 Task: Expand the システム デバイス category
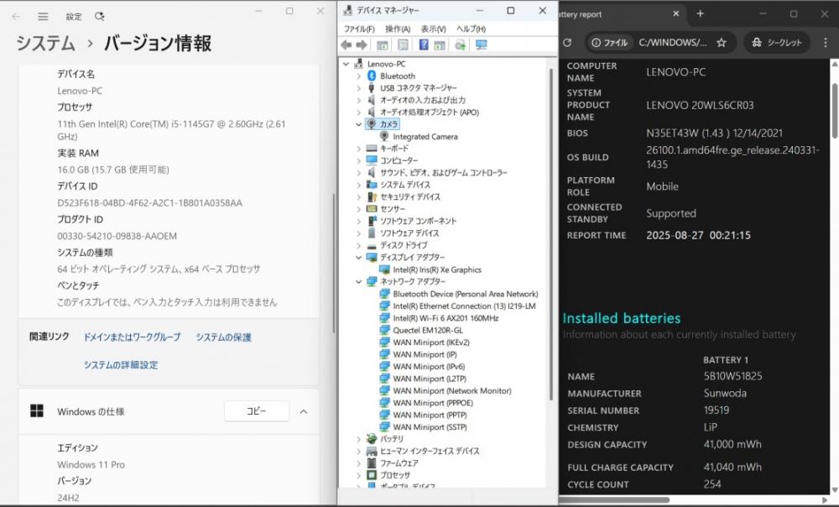click(358, 185)
